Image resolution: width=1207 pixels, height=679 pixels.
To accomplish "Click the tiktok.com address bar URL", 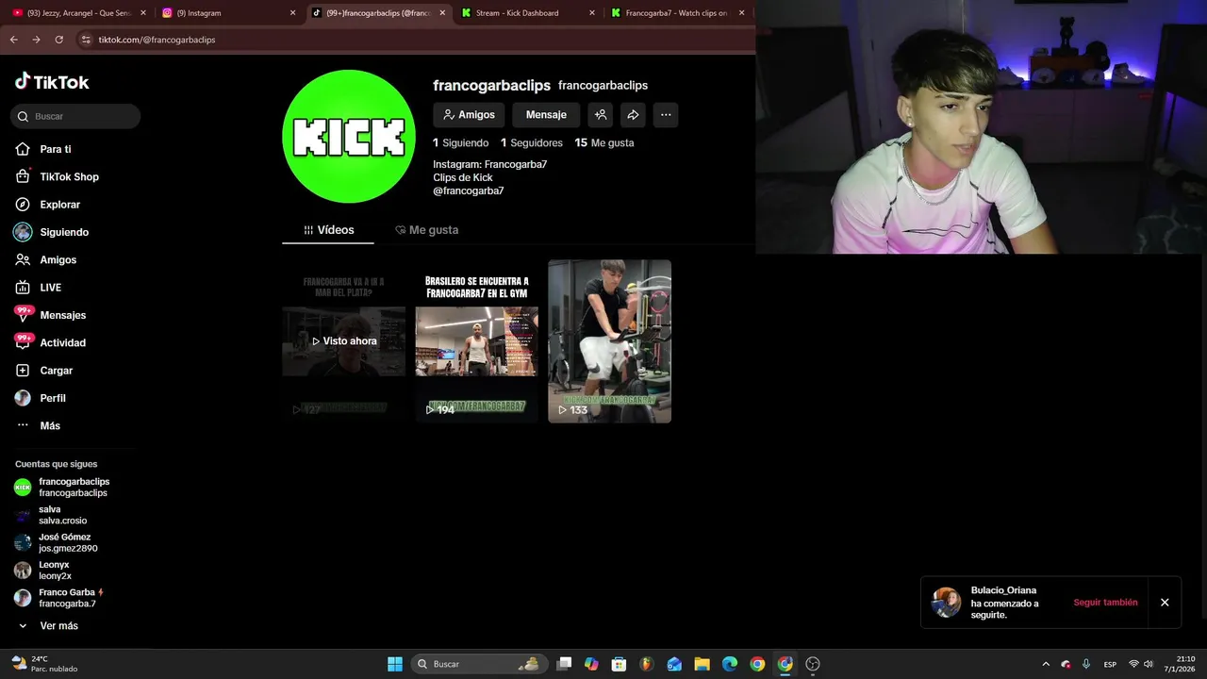I will click(x=157, y=40).
